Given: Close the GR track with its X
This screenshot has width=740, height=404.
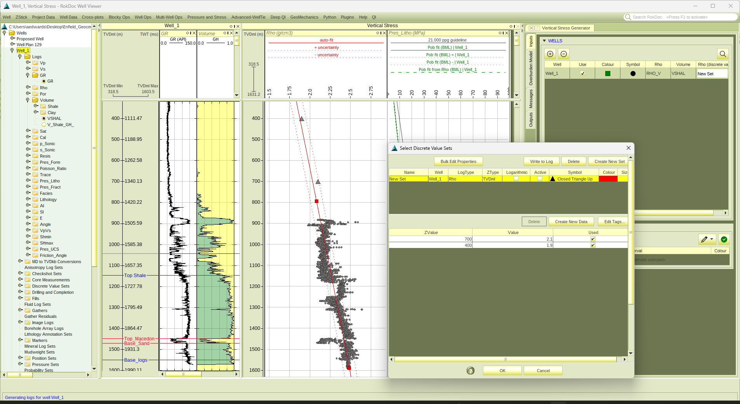Looking at the screenshot, I should click(x=194, y=33).
